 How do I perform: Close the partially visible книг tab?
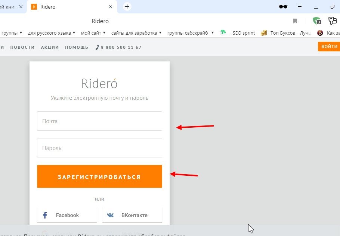(x=21, y=7)
